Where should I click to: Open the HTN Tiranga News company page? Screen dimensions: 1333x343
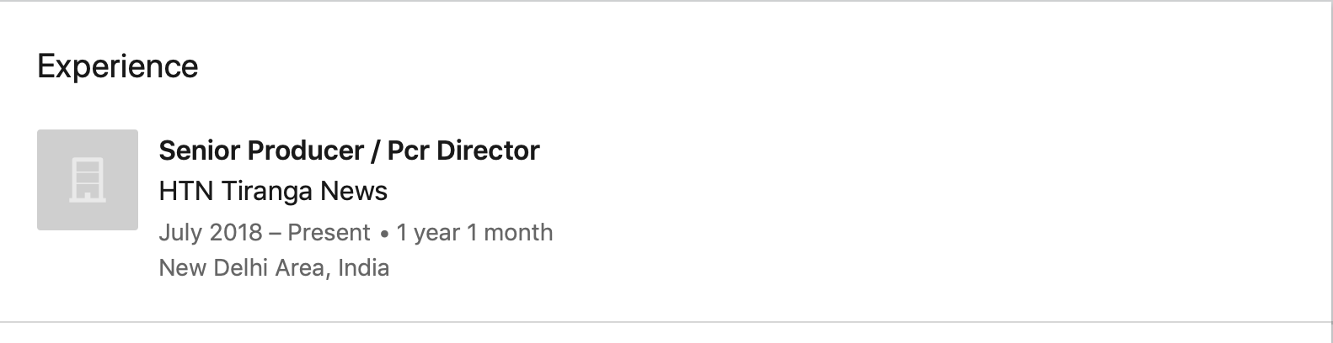coord(273,192)
